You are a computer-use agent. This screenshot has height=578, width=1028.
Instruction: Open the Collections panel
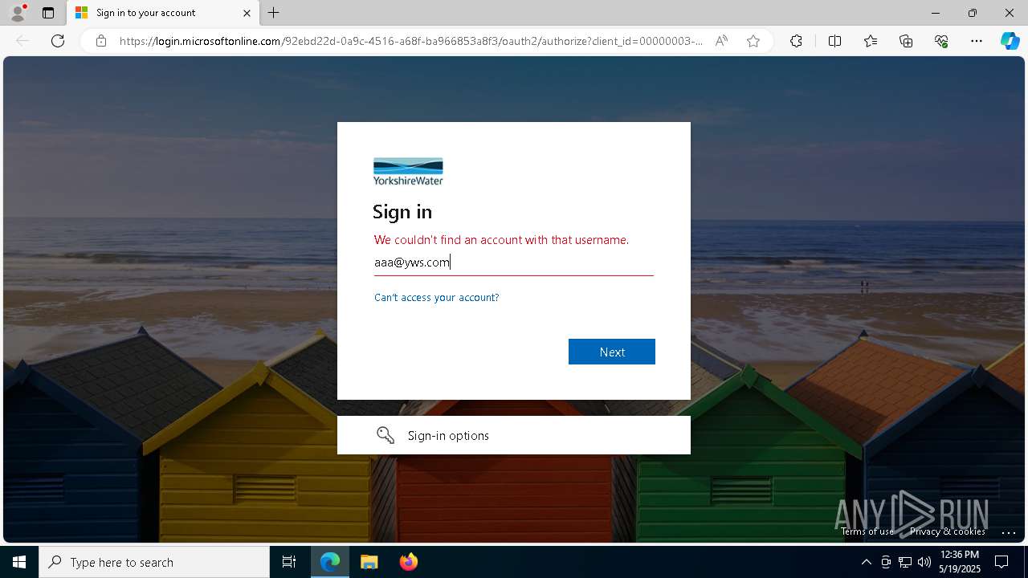point(906,41)
